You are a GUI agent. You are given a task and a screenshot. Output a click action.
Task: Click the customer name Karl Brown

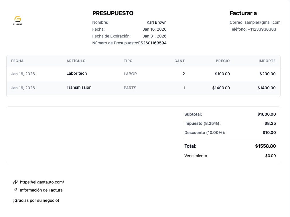click(156, 22)
